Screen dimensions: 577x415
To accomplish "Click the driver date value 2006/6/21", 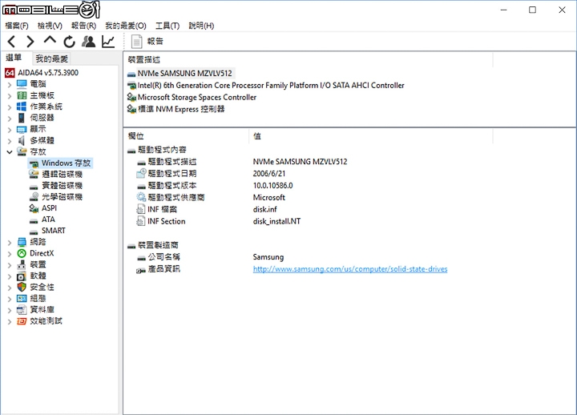I will (269, 174).
